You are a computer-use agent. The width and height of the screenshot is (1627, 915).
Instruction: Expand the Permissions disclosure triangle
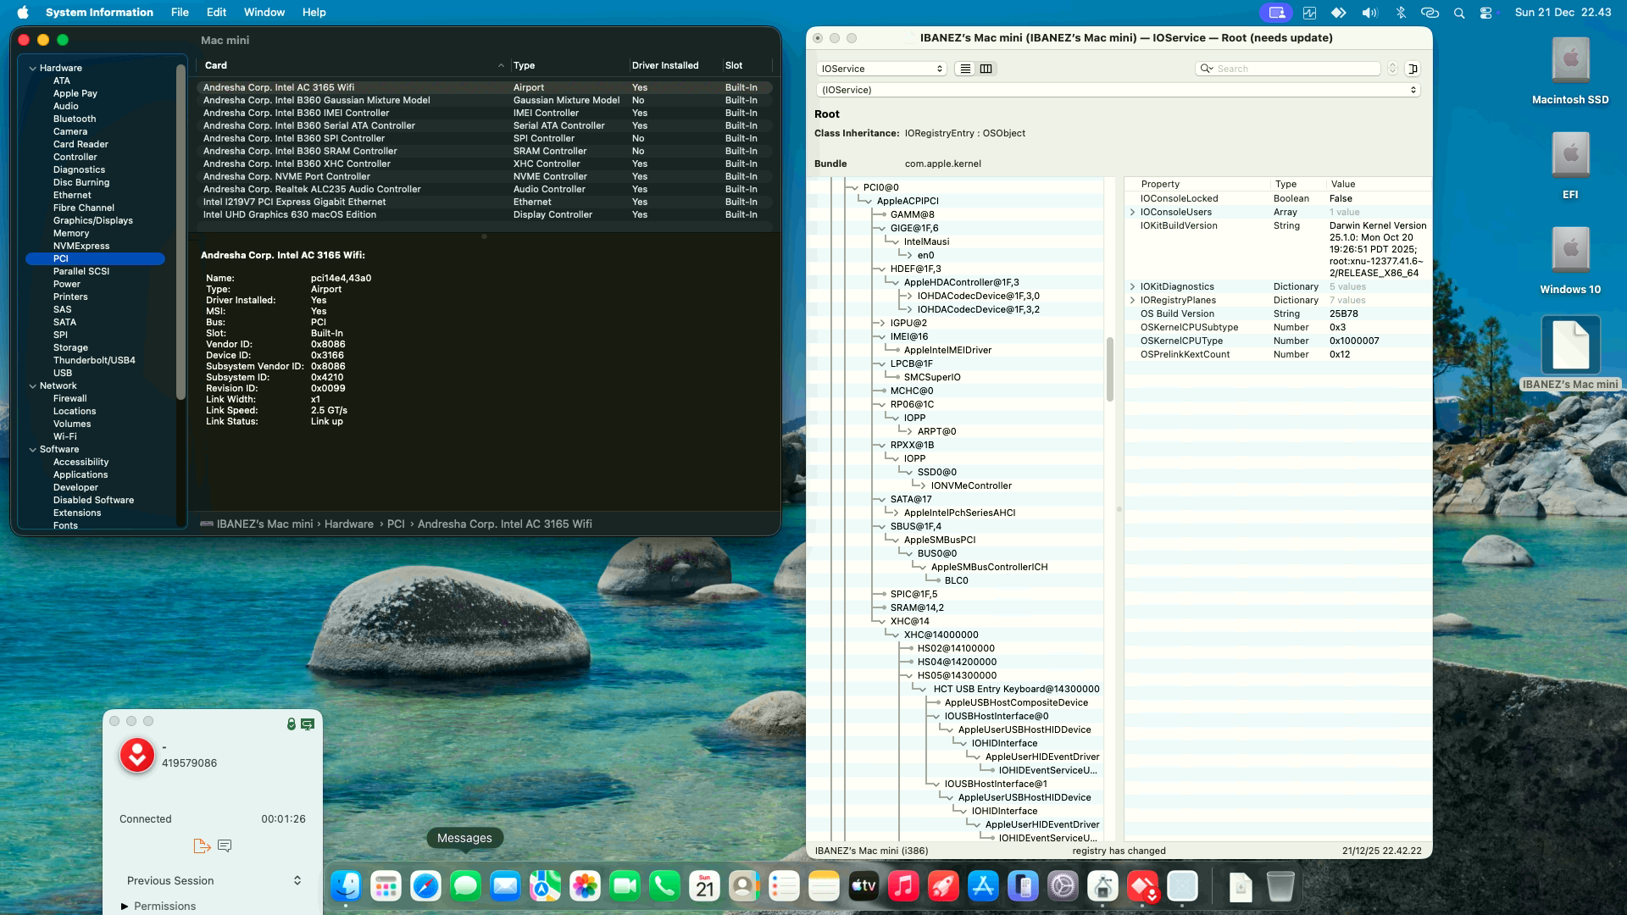(x=125, y=906)
